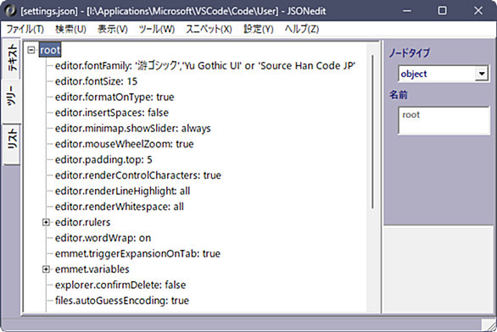Screen dimensions: 497x332
Task: Open the node type dropdown arrow
Action: tap(482, 74)
